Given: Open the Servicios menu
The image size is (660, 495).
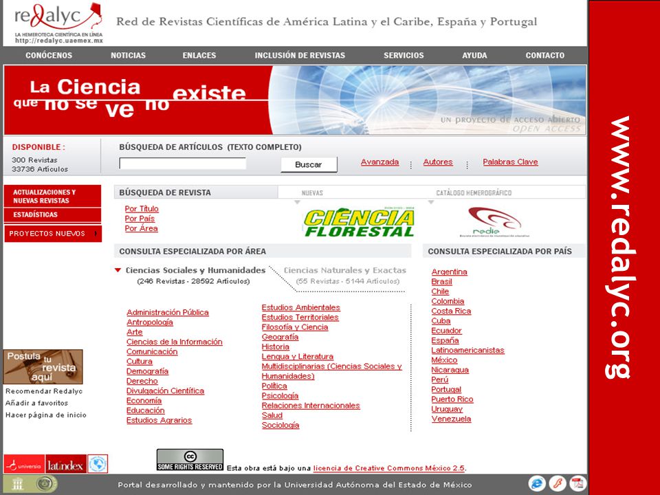Looking at the screenshot, I should [404, 55].
